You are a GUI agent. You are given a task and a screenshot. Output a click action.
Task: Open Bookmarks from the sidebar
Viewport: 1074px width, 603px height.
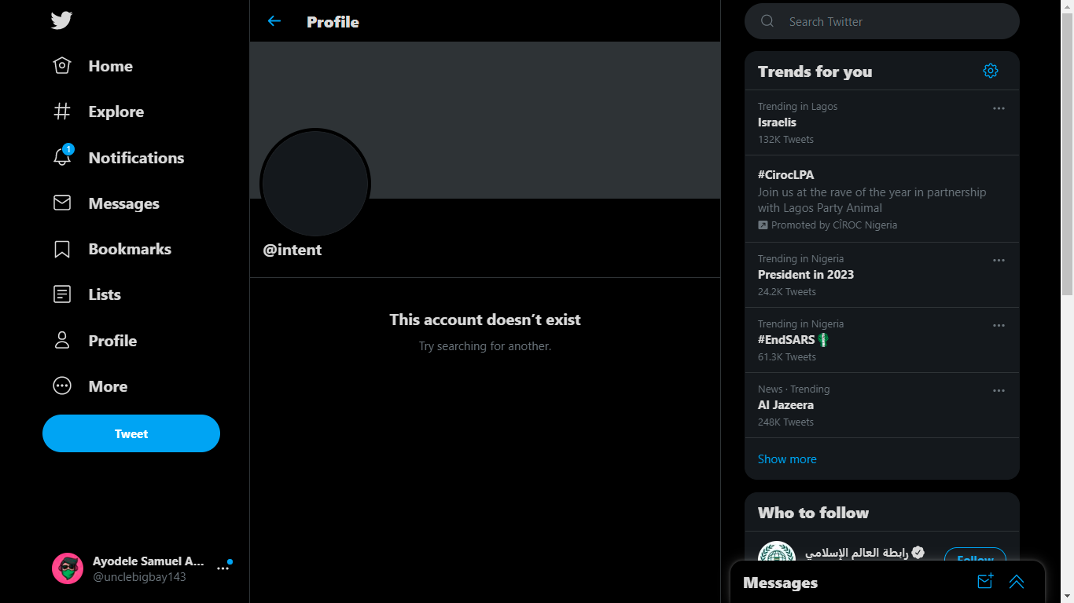(130, 249)
